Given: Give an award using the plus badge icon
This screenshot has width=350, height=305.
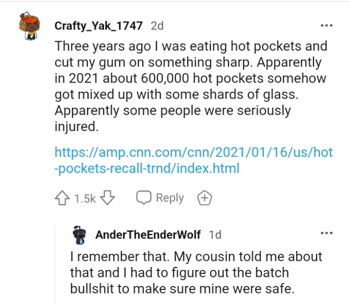Looking at the screenshot, I should tap(204, 198).
